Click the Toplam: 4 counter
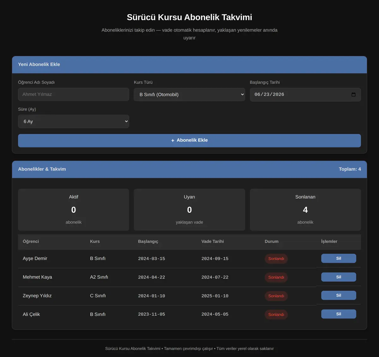 click(350, 169)
